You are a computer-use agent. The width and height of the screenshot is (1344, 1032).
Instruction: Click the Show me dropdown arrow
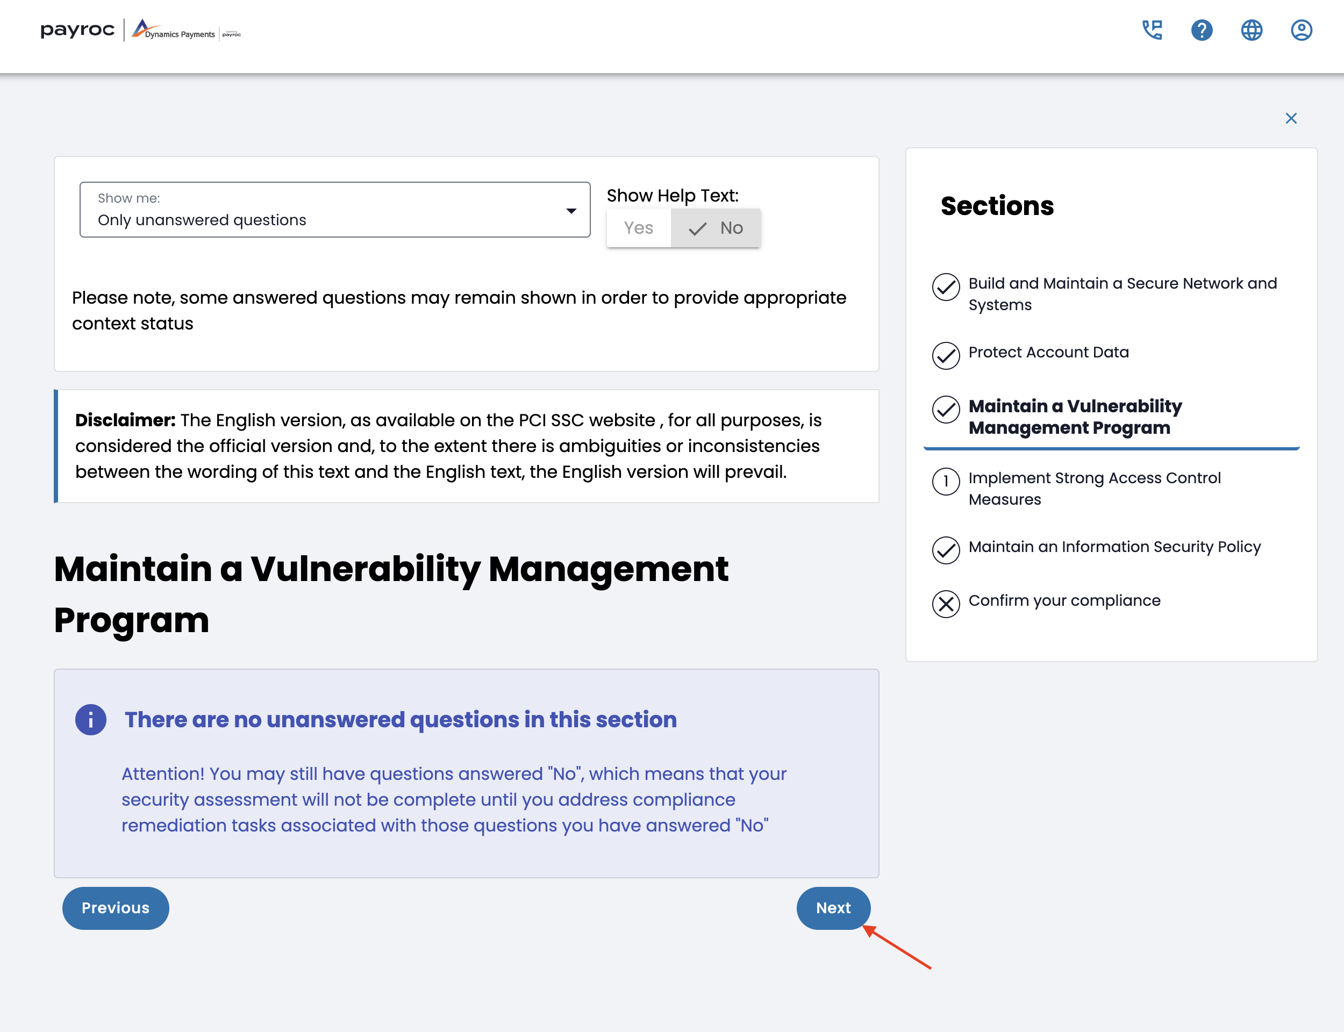(571, 211)
